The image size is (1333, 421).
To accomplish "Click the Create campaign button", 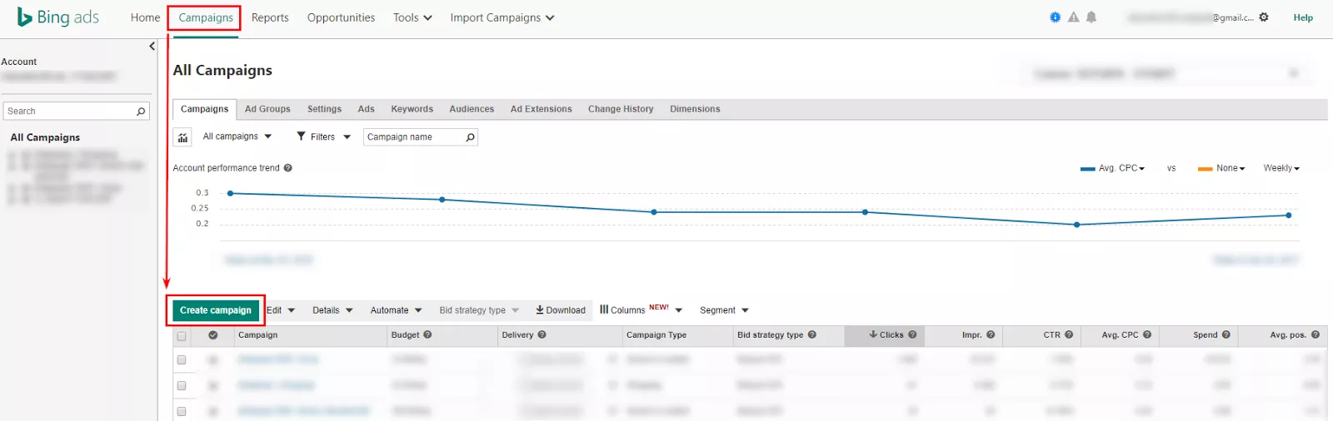I will pyautogui.click(x=216, y=310).
